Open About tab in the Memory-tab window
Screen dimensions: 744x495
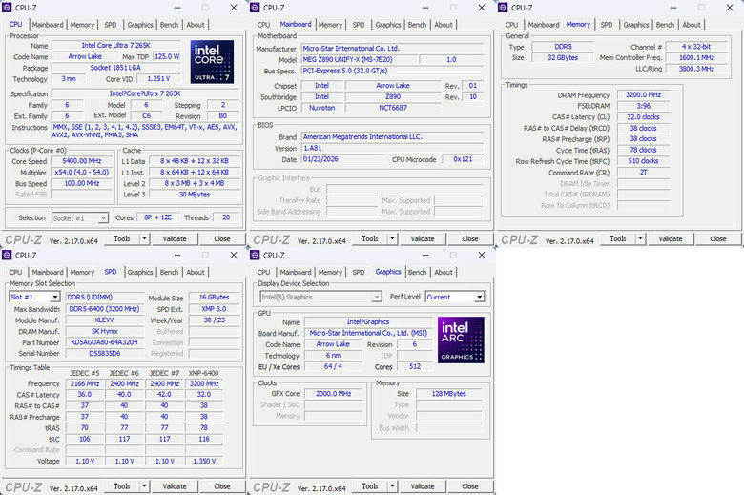click(x=692, y=25)
